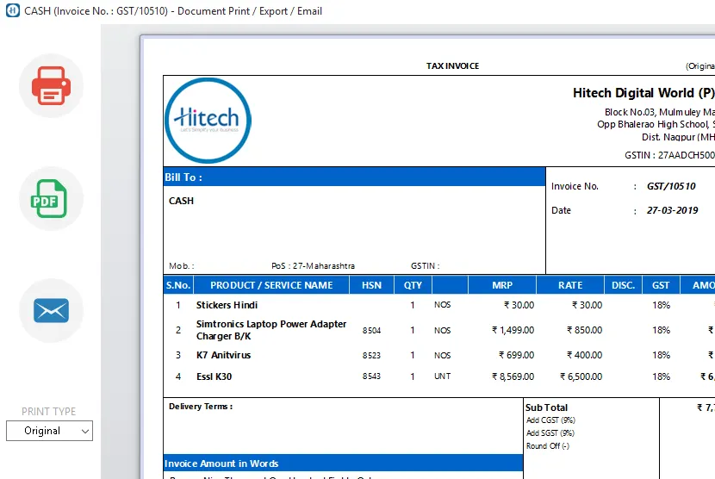Select the Stickers Hindi product row
Viewport: 715px width, 479px height.
pos(227,305)
